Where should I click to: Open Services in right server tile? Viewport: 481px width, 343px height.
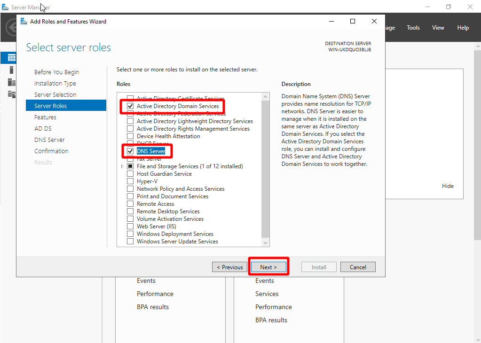pyautogui.click(x=267, y=294)
